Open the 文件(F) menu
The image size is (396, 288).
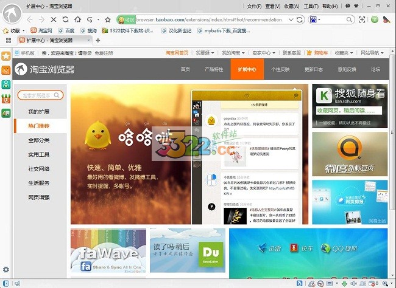tap(254, 6)
